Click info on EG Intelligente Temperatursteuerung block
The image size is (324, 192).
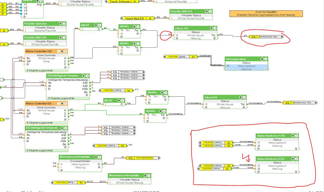click(x=66, y=128)
